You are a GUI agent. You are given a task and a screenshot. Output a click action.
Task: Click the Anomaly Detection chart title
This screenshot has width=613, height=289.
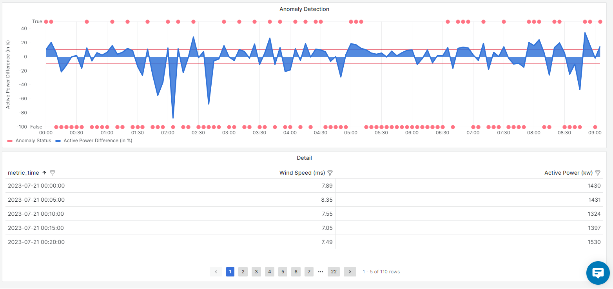click(x=304, y=9)
